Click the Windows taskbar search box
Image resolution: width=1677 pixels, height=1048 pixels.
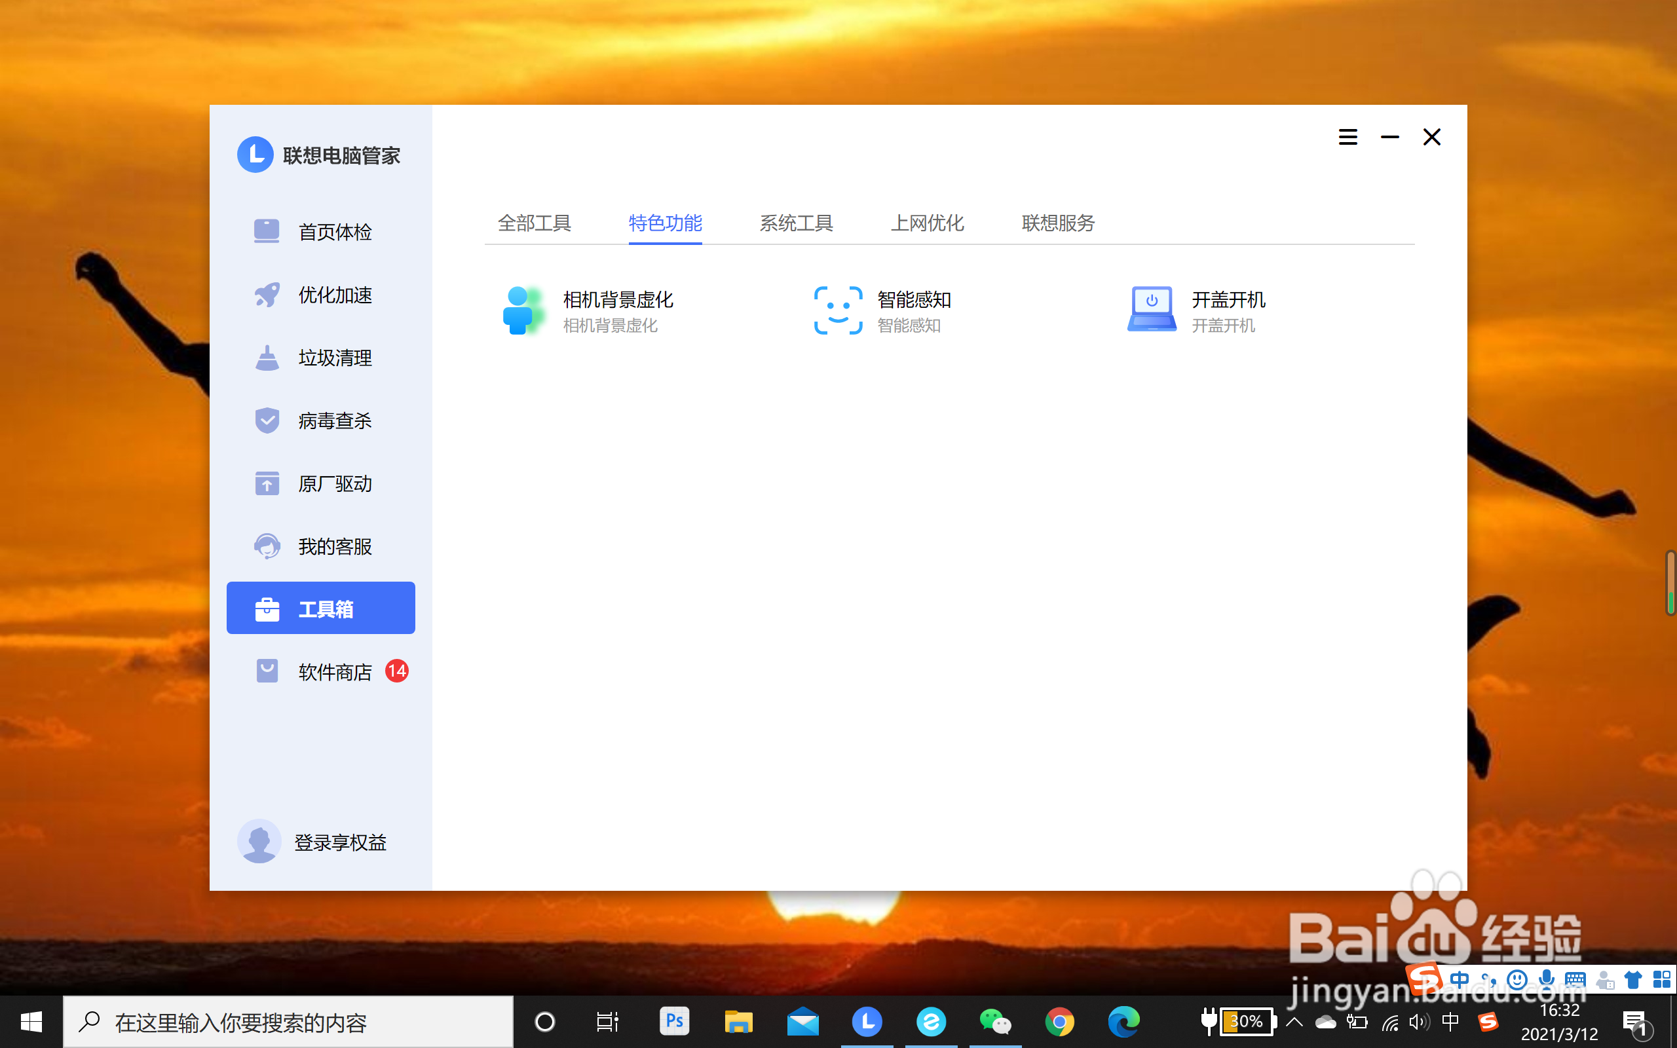[x=288, y=1022]
